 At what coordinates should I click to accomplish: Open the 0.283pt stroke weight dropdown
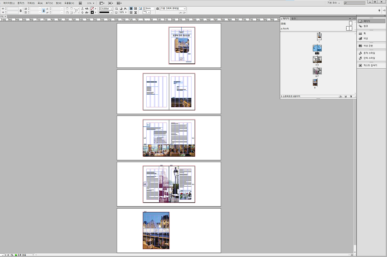112,9
